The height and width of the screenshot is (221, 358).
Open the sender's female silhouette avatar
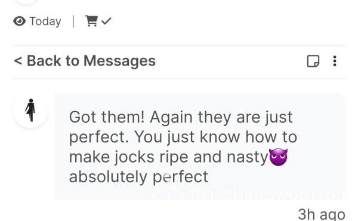point(30,111)
